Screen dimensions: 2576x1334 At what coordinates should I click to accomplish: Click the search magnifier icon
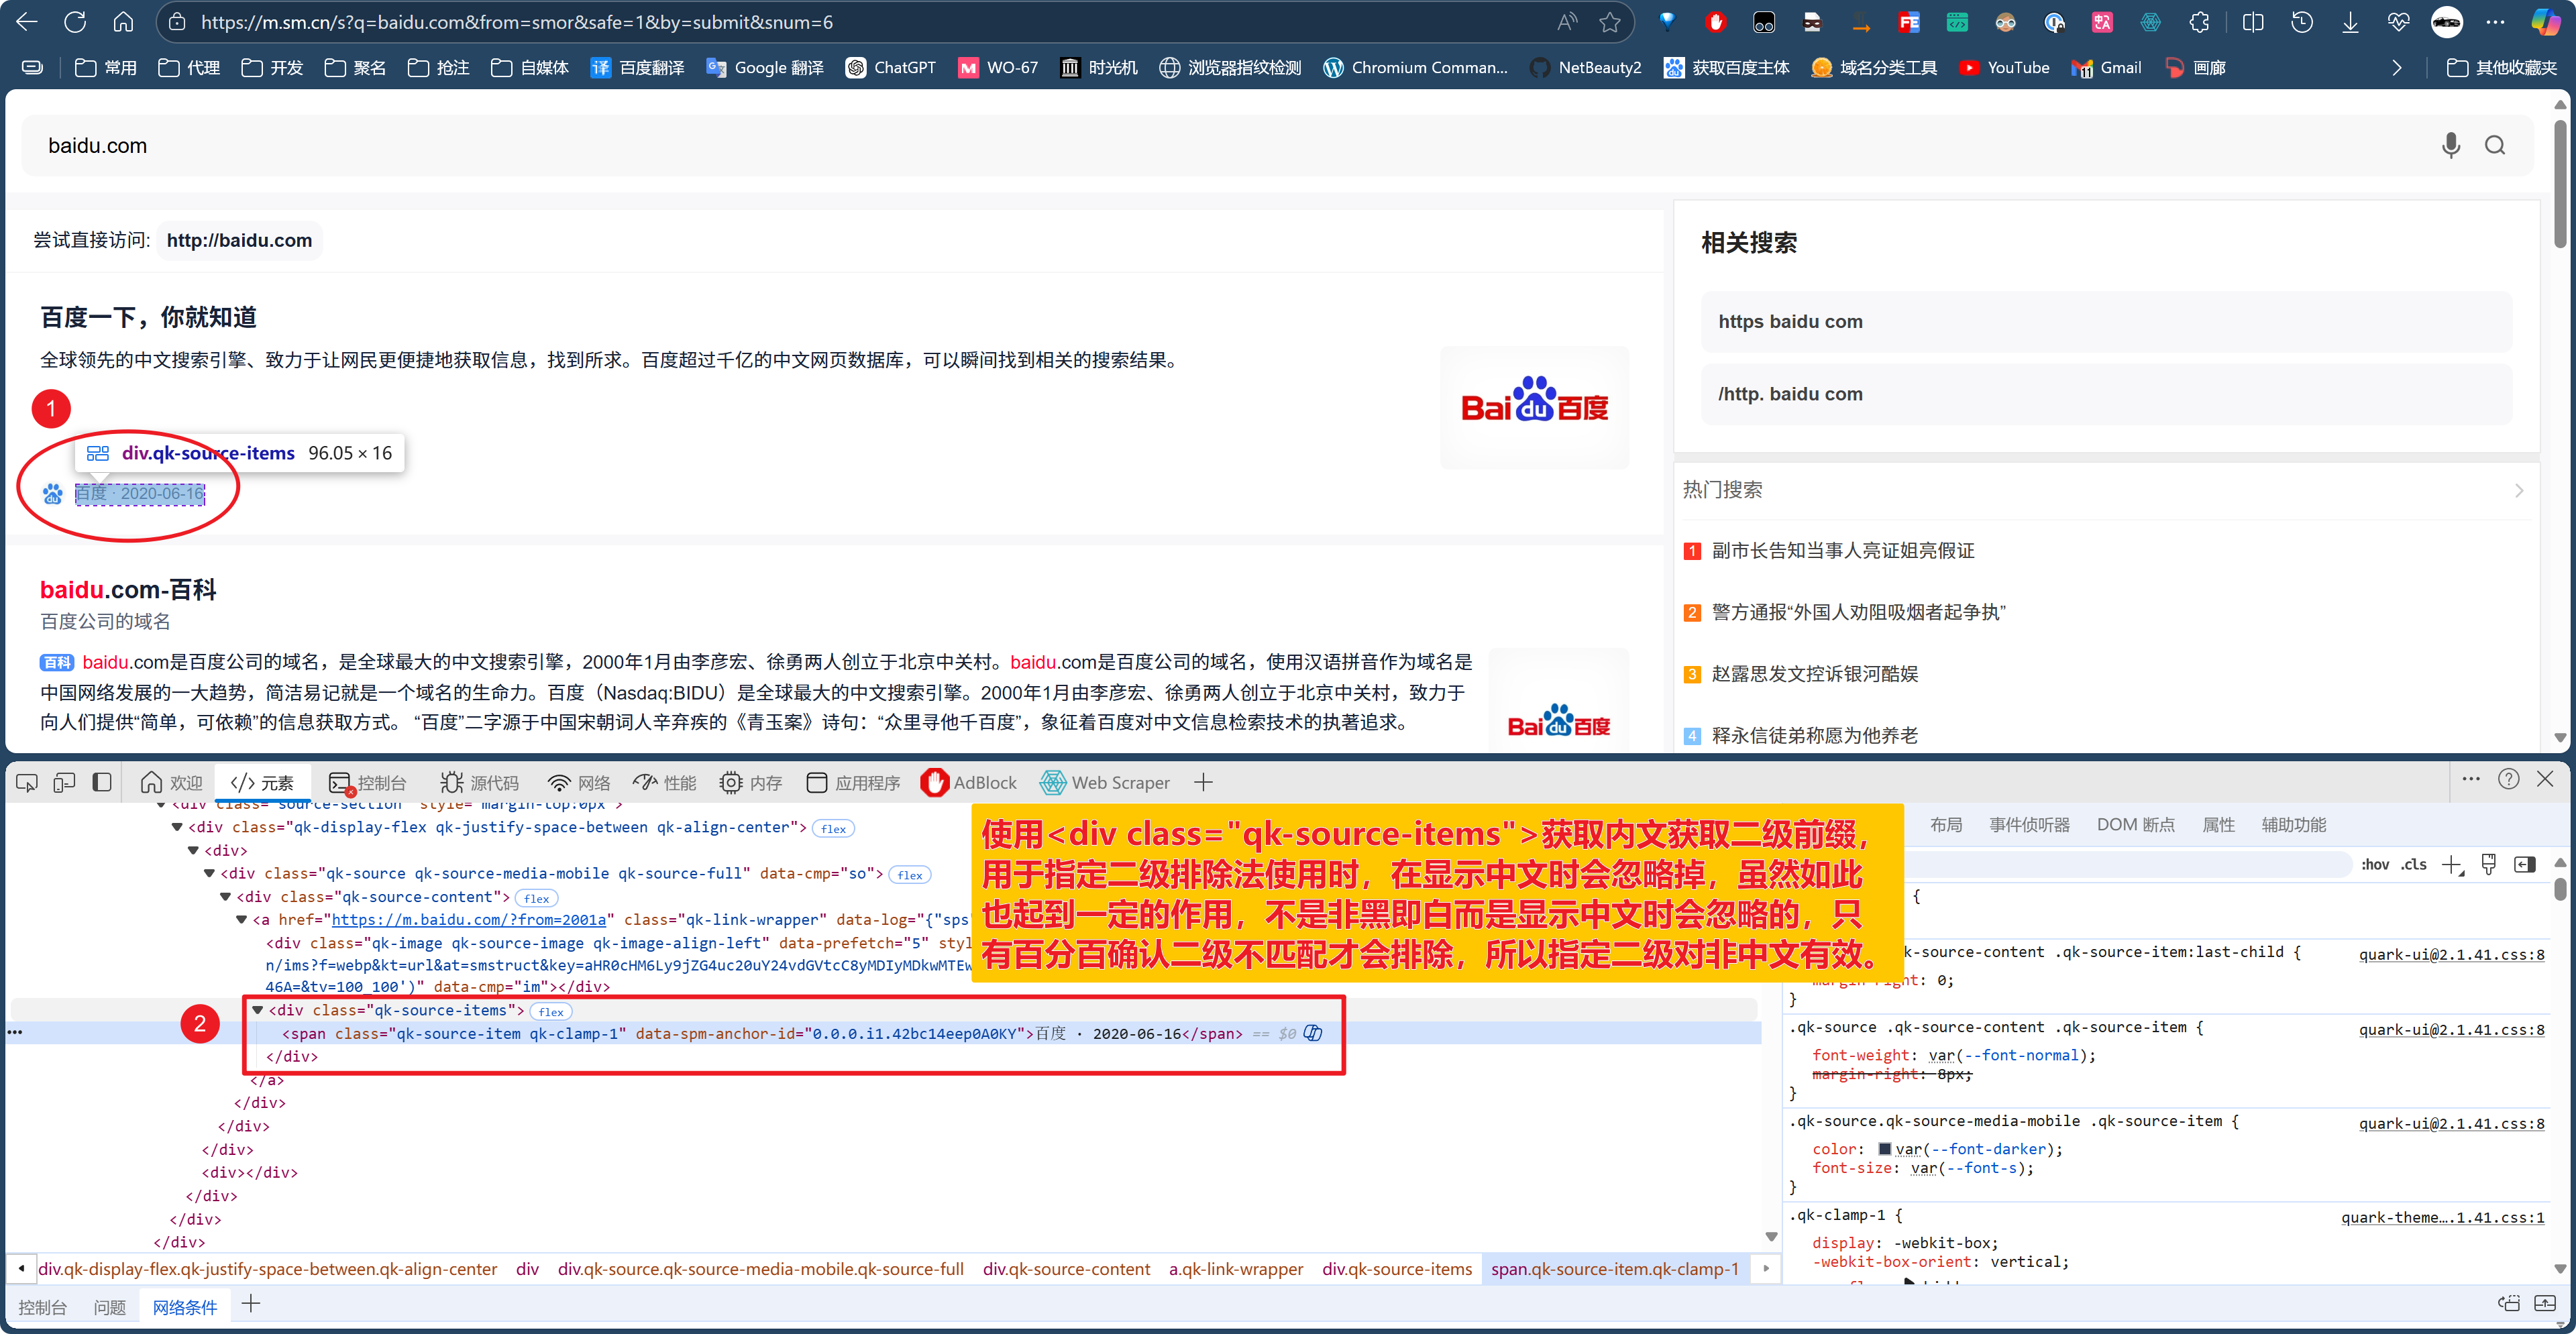(2495, 145)
